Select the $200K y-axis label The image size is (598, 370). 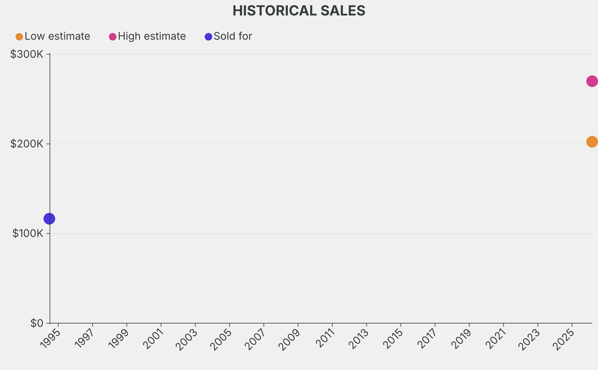click(27, 144)
